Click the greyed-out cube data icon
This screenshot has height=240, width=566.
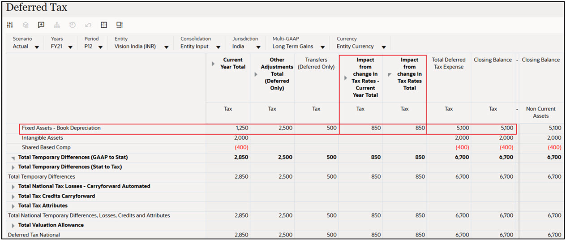26,25
